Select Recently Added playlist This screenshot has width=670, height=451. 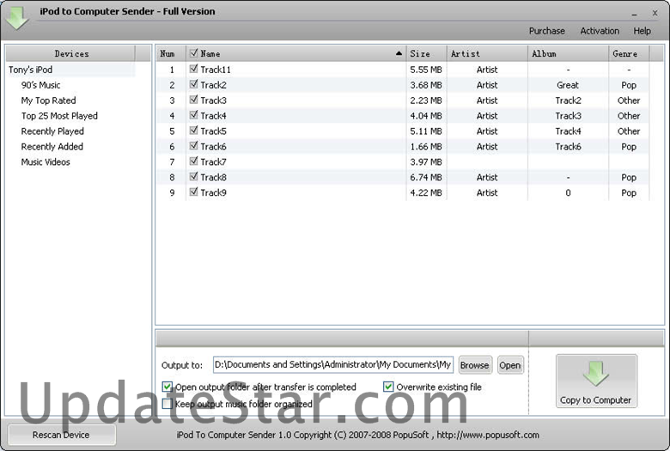coord(52,147)
